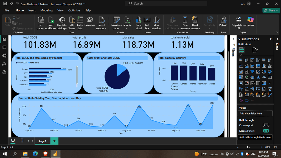Switch to the Format visual pane icon
281x158 pixels.
click(255, 50)
